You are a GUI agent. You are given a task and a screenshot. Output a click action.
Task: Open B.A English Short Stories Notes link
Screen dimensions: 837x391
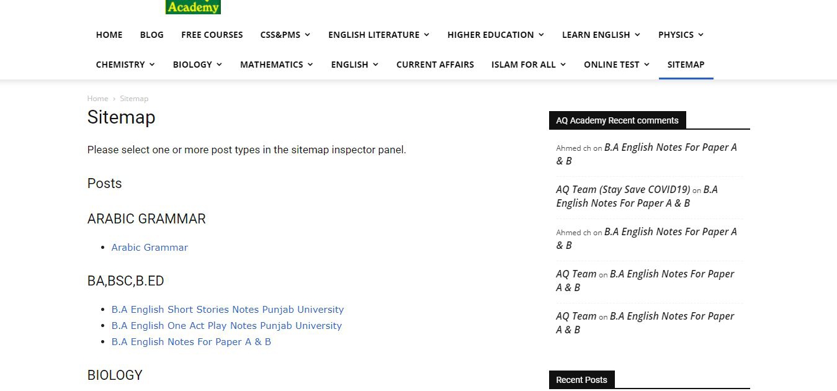(x=227, y=309)
